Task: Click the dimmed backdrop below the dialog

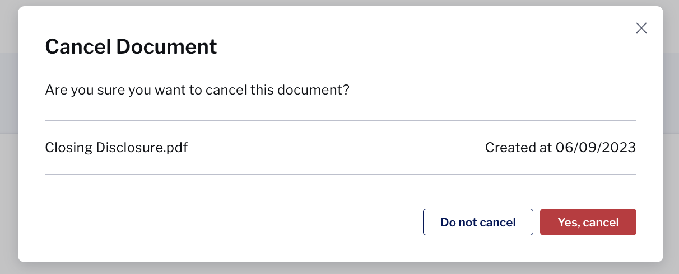Action: point(339,268)
